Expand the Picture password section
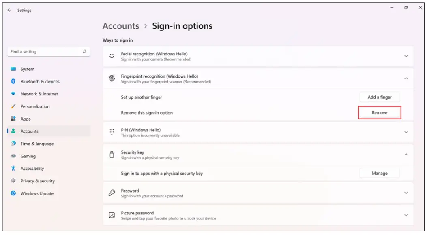Viewport: 427px width, 235px height. click(406, 215)
